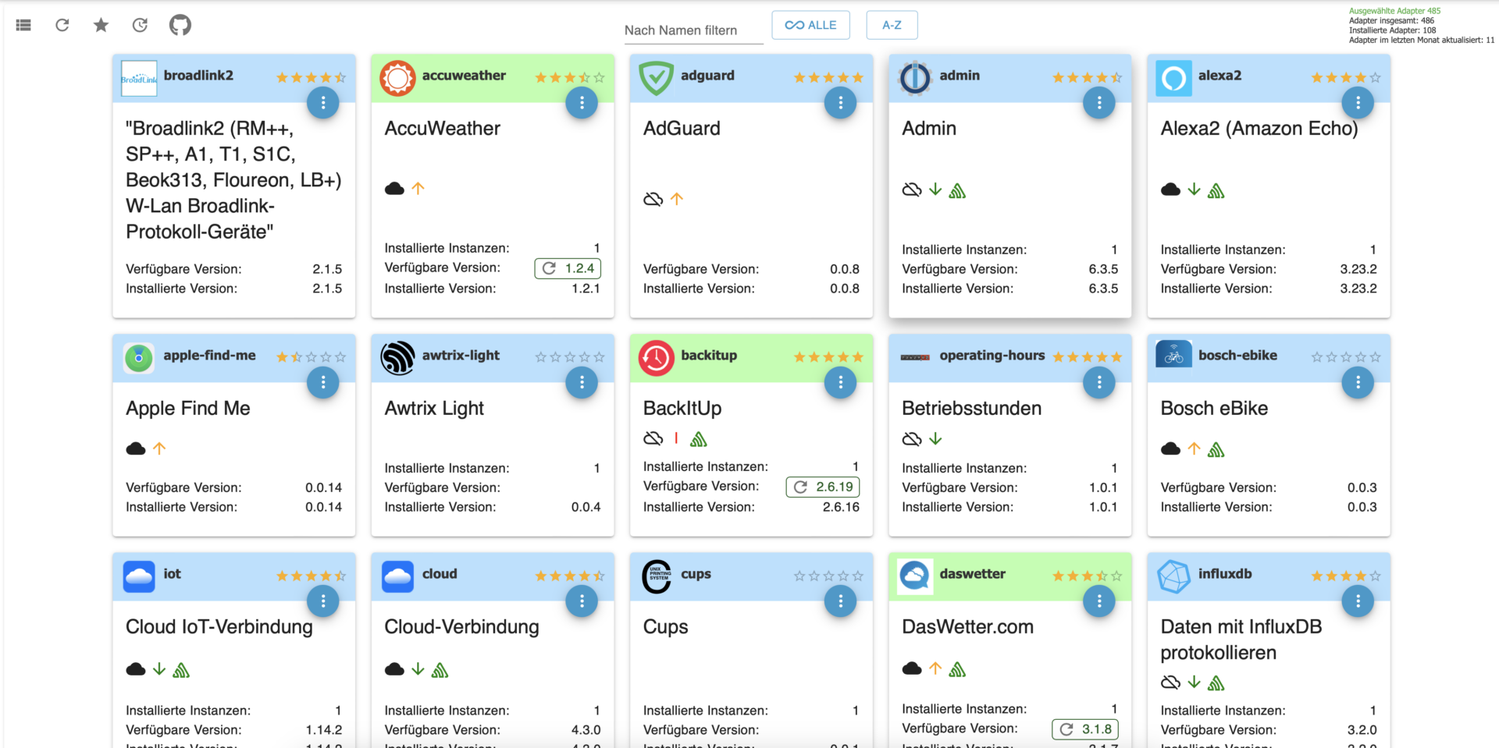Image resolution: width=1499 pixels, height=748 pixels.
Task: Click the A-Z sort button
Action: [892, 25]
